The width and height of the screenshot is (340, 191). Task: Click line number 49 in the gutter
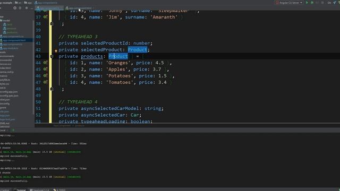pyautogui.click(x=38, y=95)
